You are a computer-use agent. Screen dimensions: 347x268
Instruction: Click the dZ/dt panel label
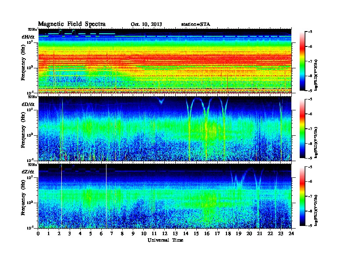pos(28,172)
